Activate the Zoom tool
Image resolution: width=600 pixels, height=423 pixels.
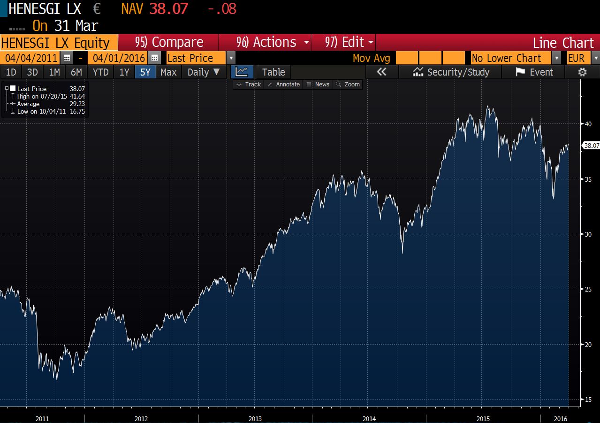pos(348,85)
